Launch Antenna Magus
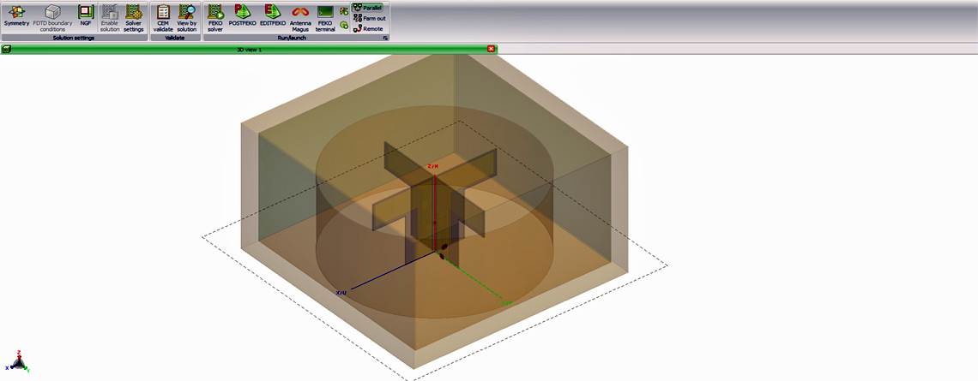Image resolution: width=978 pixels, height=381 pixels. tap(299, 17)
